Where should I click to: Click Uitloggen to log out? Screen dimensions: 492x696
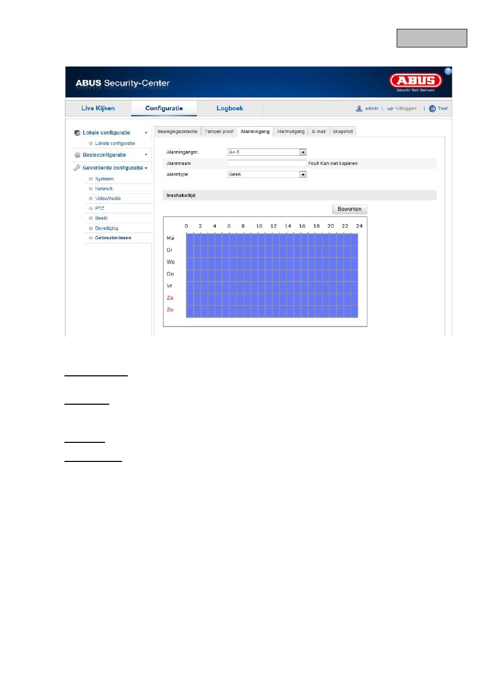406,109
